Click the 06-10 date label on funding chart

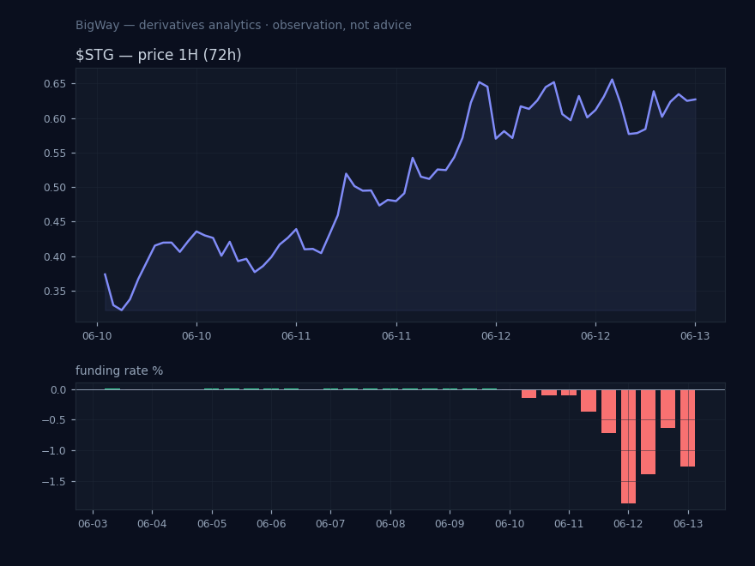510,524
